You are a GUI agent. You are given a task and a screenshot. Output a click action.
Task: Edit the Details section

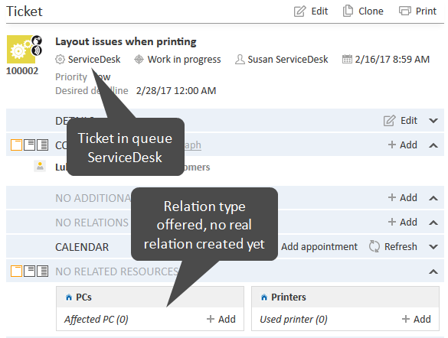401,120
